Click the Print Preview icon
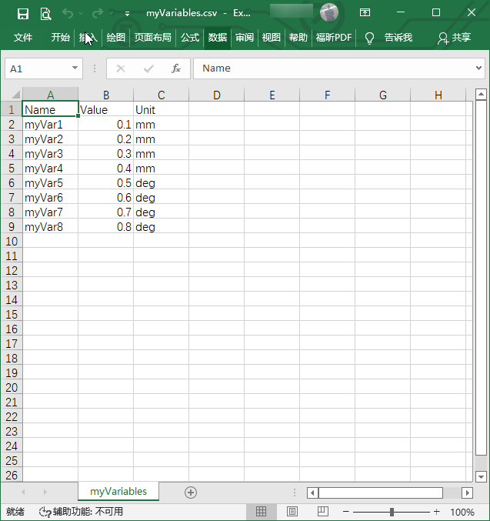 pos(45,14)
